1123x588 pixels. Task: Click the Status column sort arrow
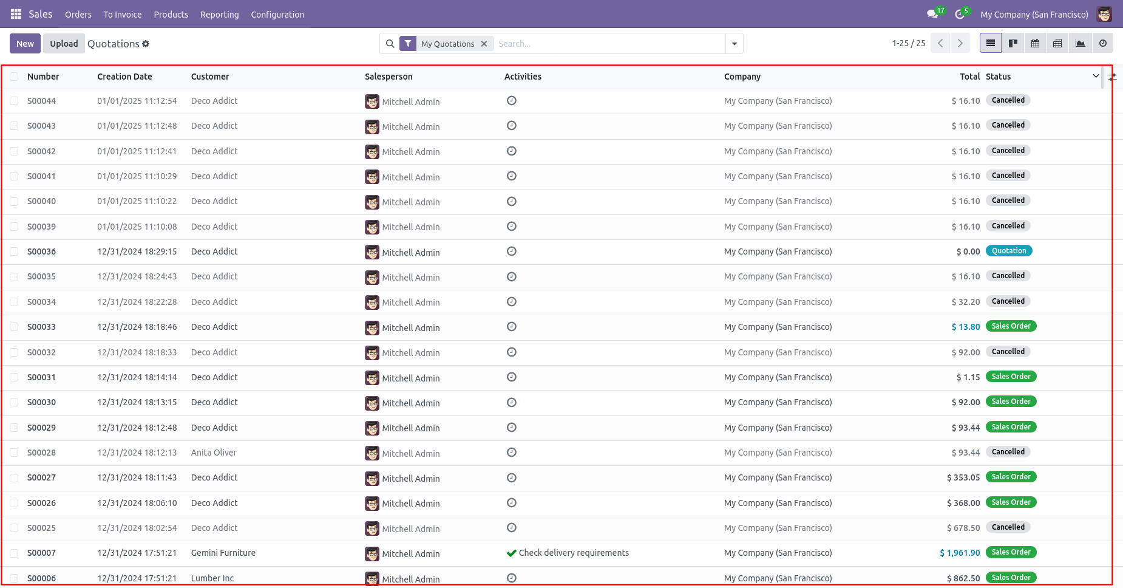click(x=1096, y=77)
